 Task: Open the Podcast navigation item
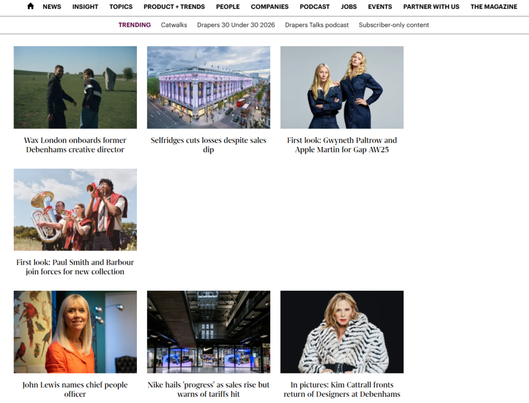(315, 7)
